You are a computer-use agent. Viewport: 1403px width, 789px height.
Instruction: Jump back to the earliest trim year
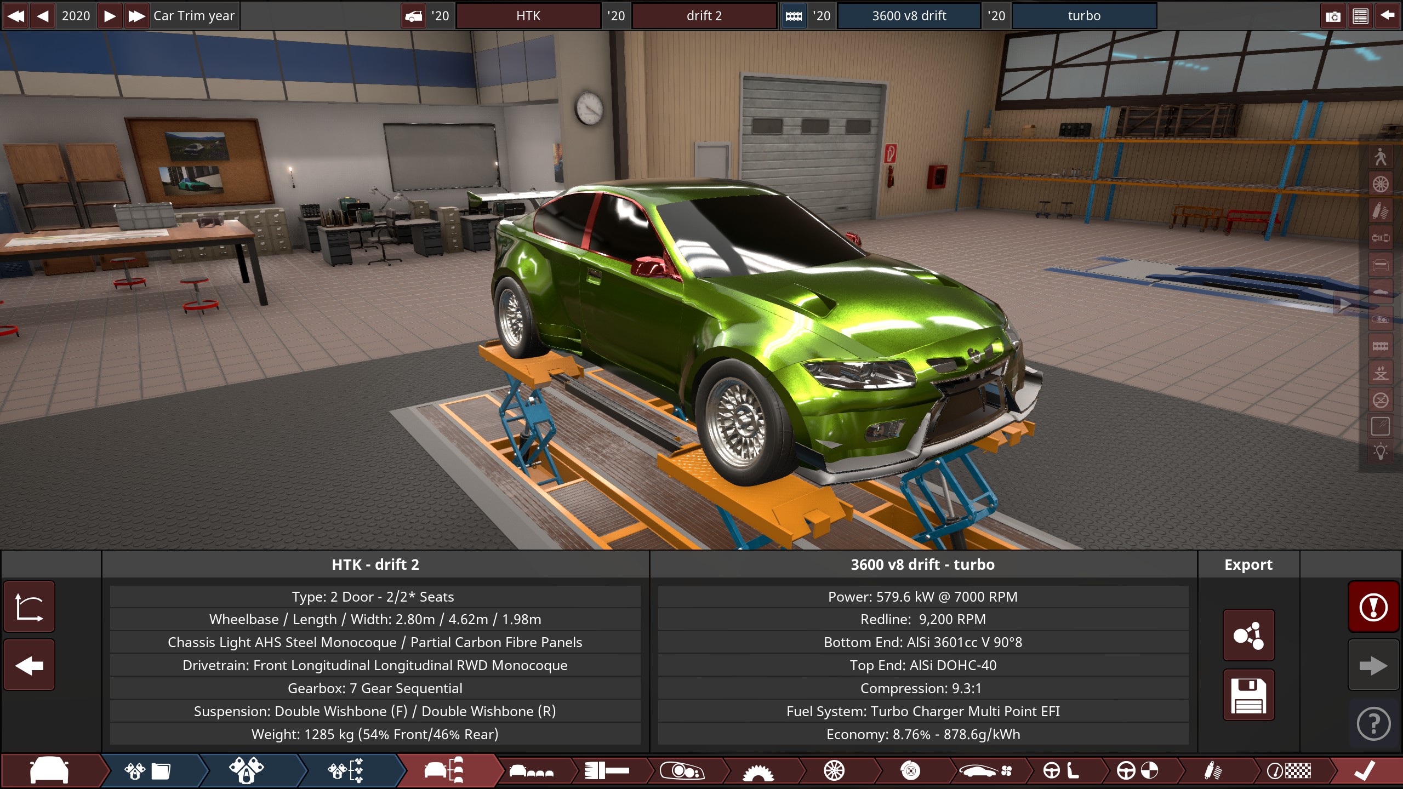16,16
